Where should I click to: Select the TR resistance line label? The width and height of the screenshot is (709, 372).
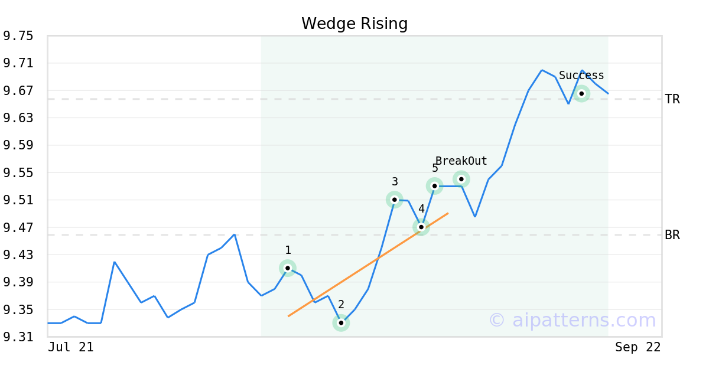pyautogui.click(x=672, y=99)
